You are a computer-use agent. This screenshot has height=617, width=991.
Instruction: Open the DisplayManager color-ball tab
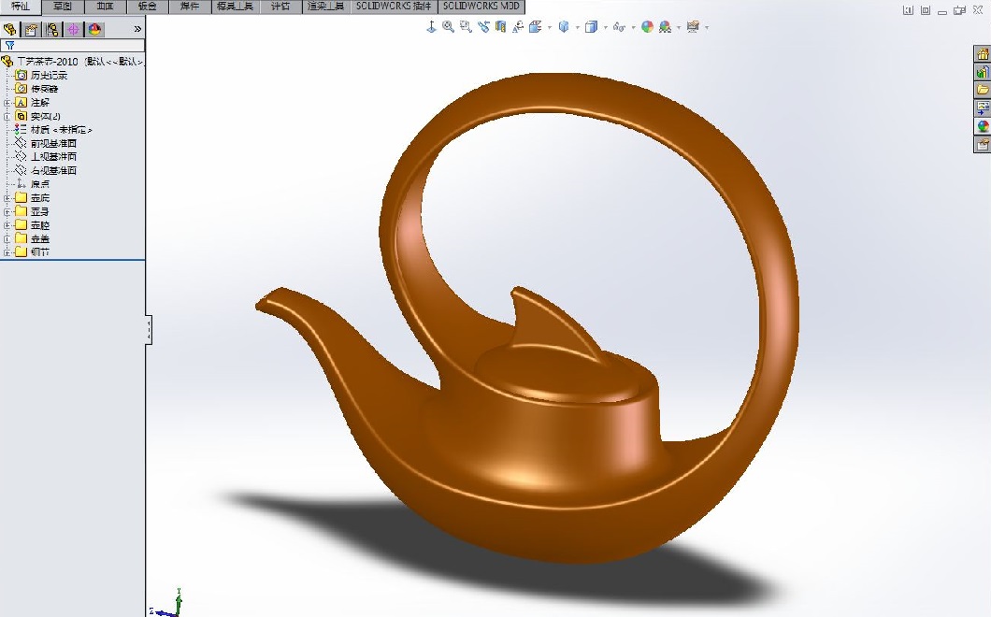click(x=95, y=29)
